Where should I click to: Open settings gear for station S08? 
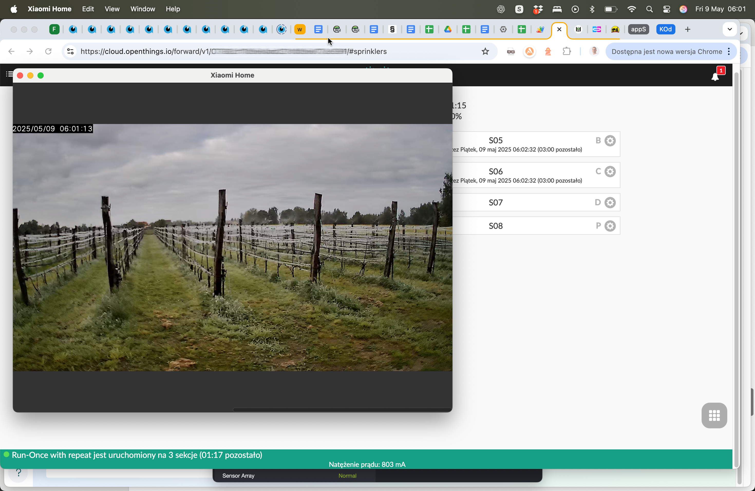(x=610, y=226)
